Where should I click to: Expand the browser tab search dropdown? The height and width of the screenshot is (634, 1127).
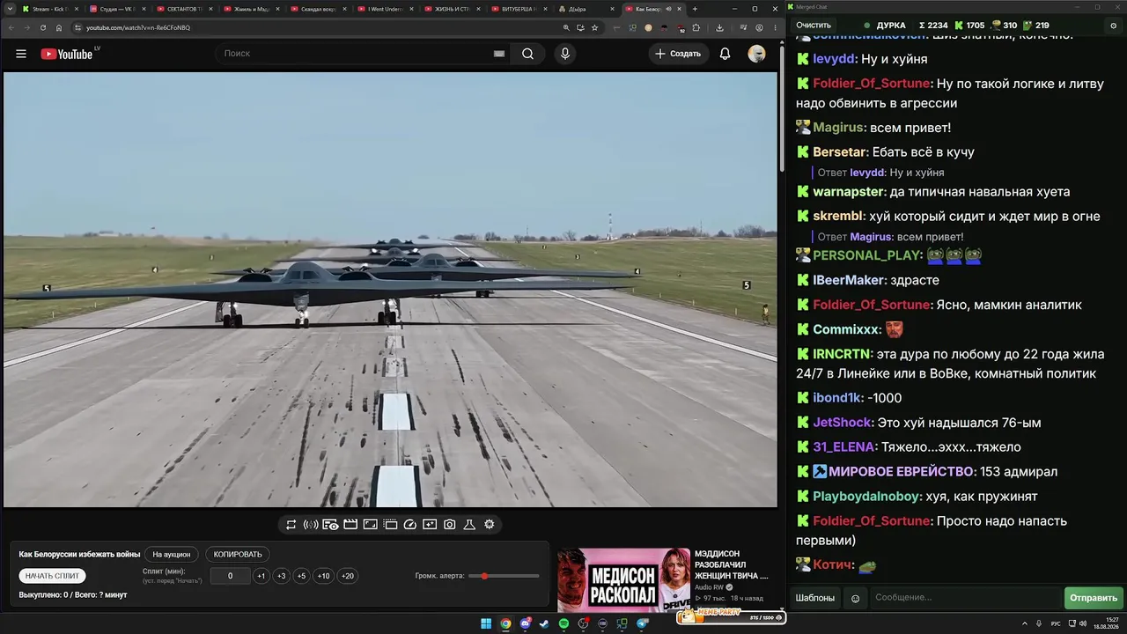pos(10,9)
